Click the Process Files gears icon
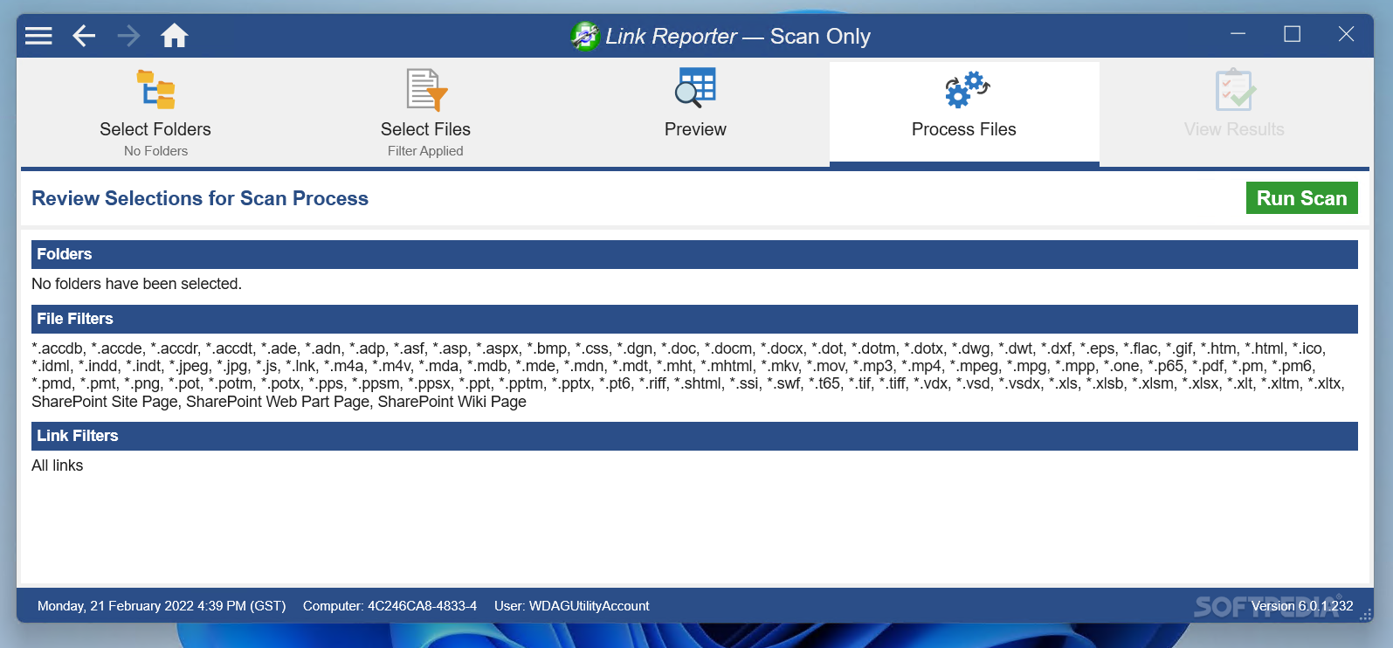 (x=966, y=89)
